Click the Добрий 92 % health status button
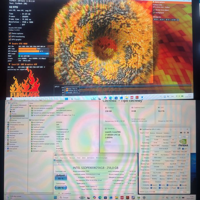 pos(61,177)
